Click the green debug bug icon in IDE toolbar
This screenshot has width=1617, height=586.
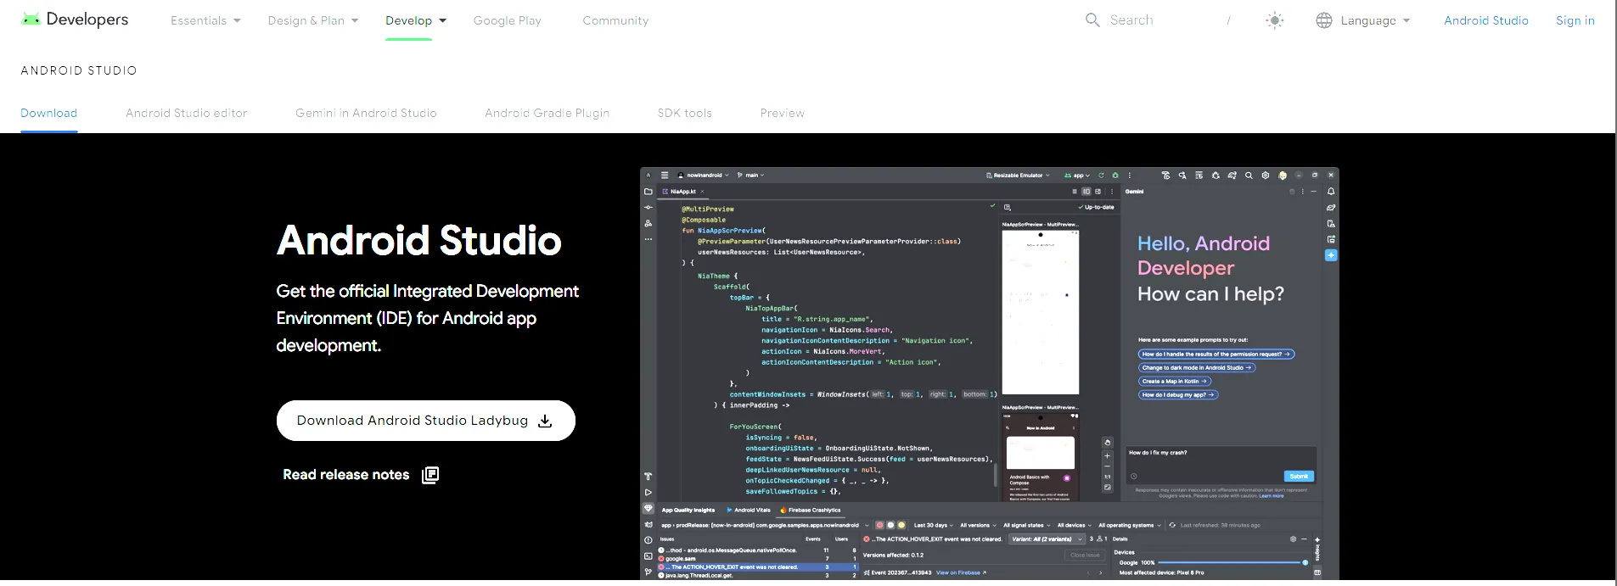pyautogui.click(x=1115, y=176)
